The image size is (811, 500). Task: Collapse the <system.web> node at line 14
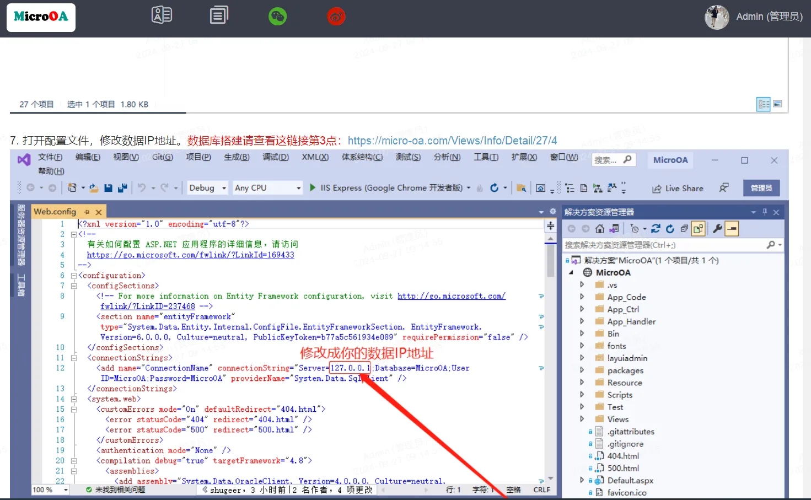click(x=73, y=399)
